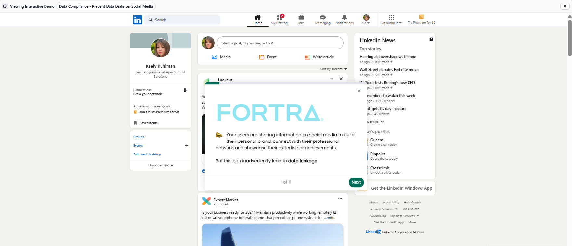This screenshot has width=572, height=246.
Task: Open the Help Center link
Action: point(412,203)
